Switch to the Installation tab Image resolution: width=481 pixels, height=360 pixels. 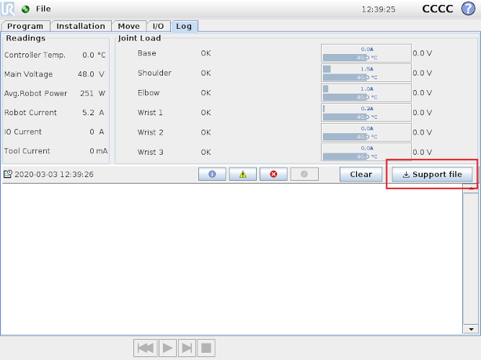tap(81, 26)
